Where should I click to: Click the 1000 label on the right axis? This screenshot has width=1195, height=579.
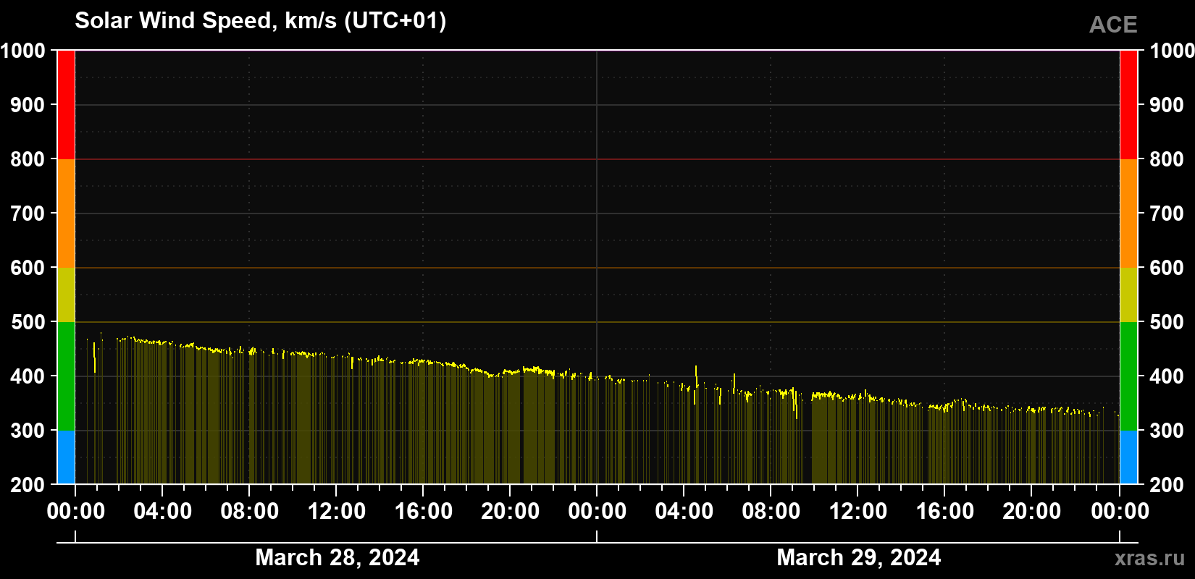point(1172,51)
